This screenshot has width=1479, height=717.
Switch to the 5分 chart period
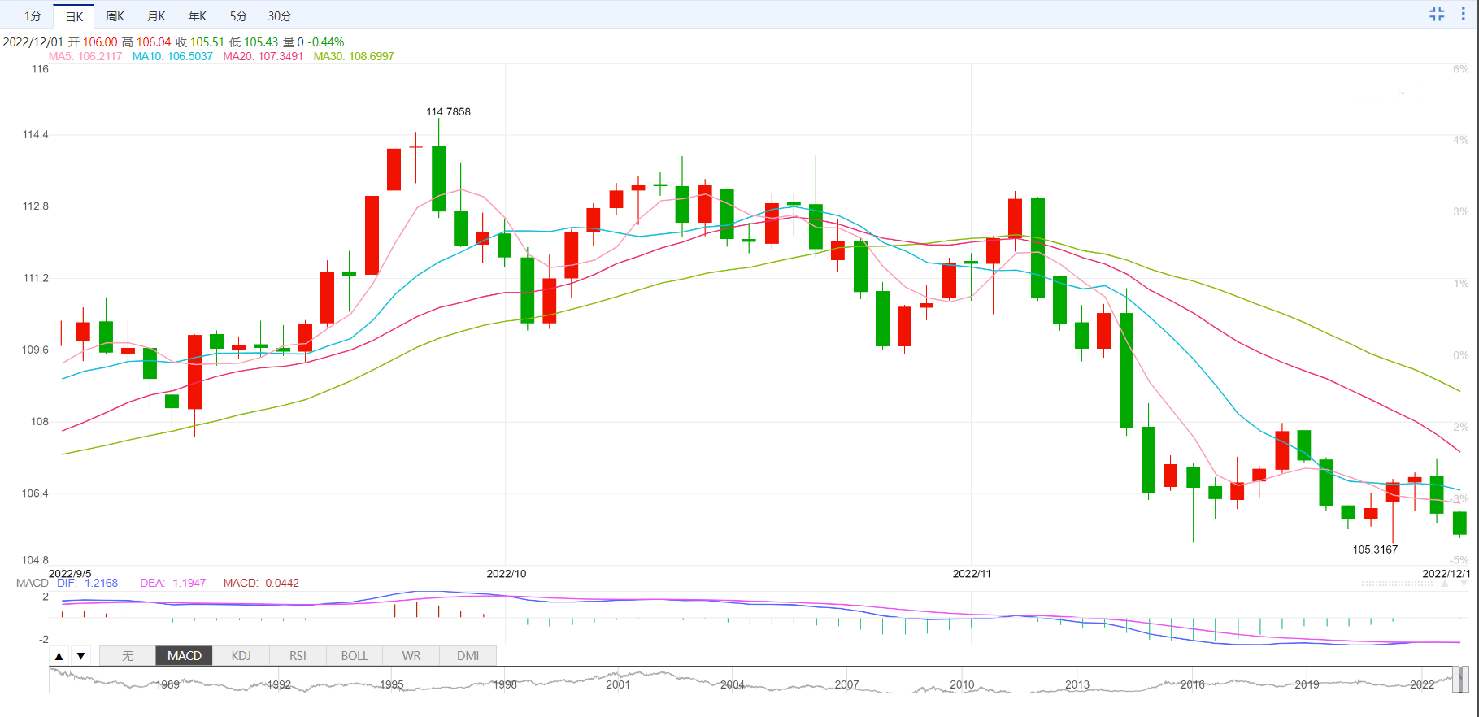pos(238,16)
